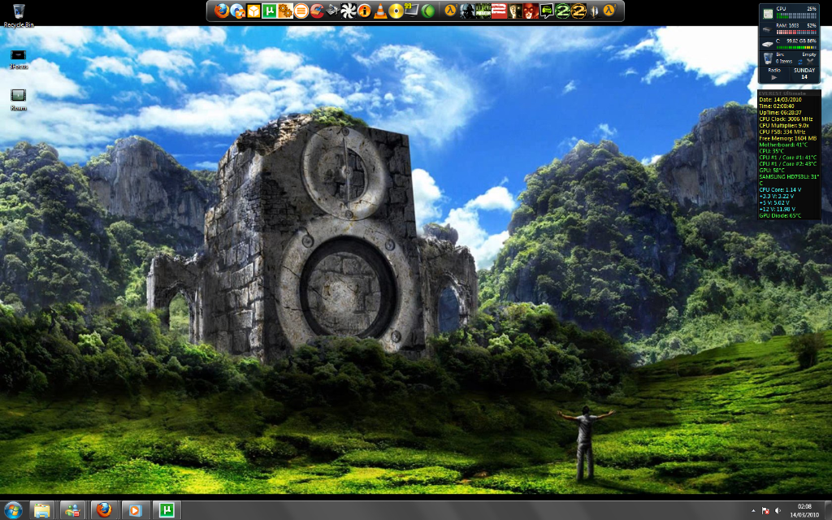Click the '+12 V: 11.98 V' reading
Image resolution: width=832 pixels, height=520 pixels.
click(778, 209)
